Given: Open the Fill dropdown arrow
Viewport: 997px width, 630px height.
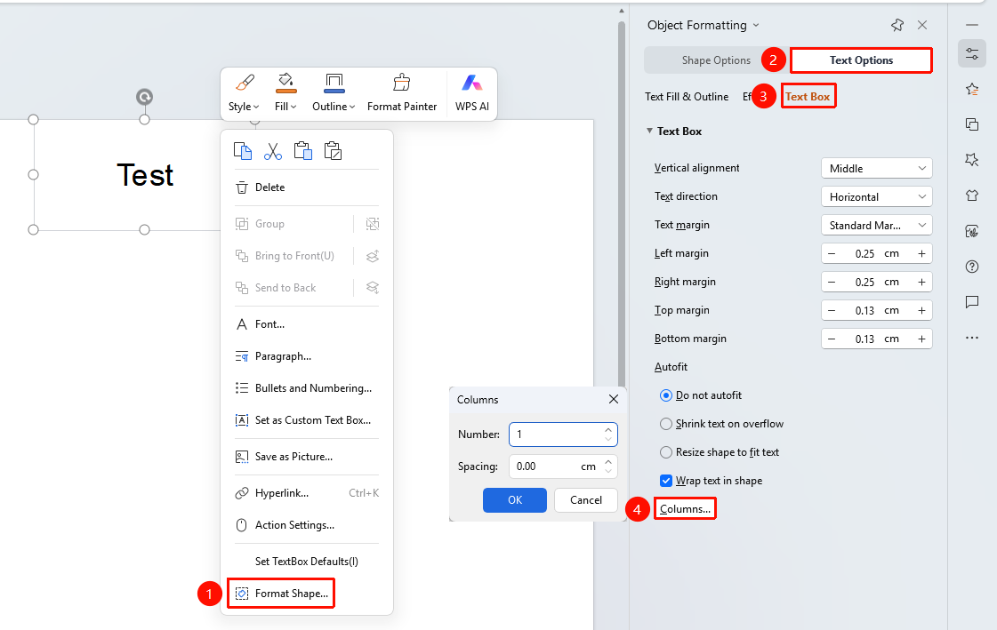Looking at the screenshot, I should click(293, 107).
